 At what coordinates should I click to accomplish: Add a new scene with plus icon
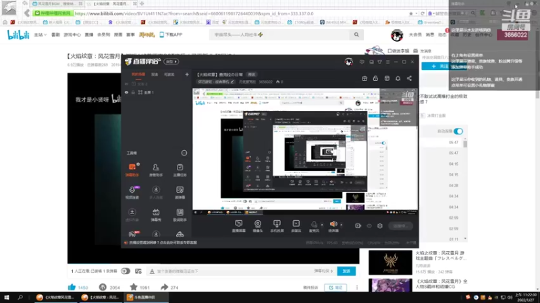tap(187, 74)
